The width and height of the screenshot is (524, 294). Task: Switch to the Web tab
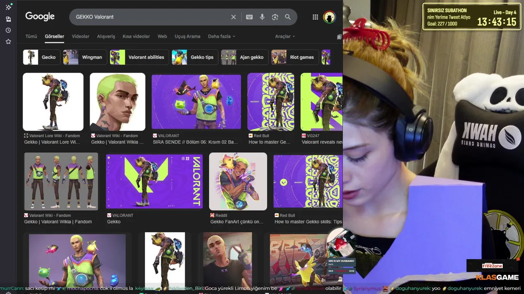(x=163, y=36)
